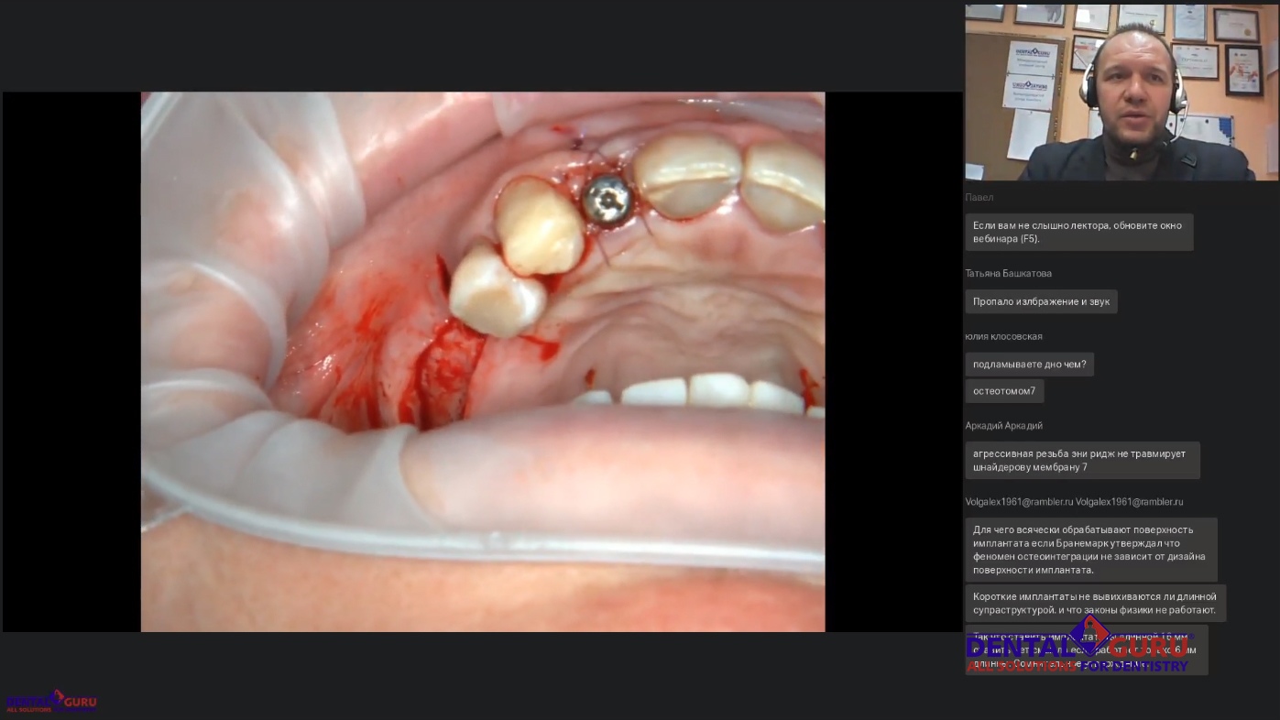Select the username Татьяна Башкатова
This screenshot has width=1280, height=720.
click(x=1008, y=273)
